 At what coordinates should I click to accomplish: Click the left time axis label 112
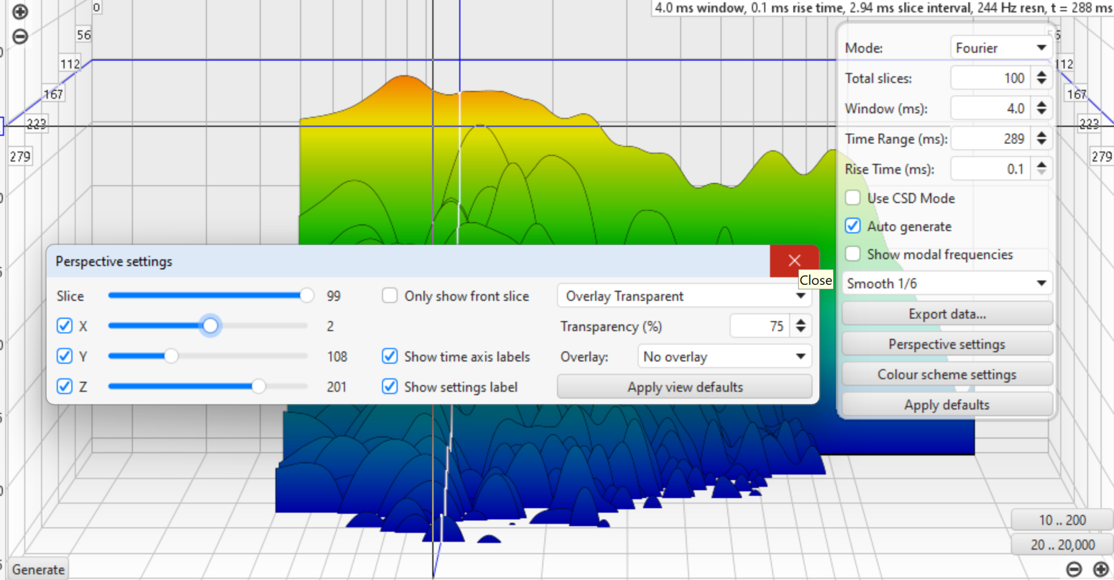[x=70, y=64]
